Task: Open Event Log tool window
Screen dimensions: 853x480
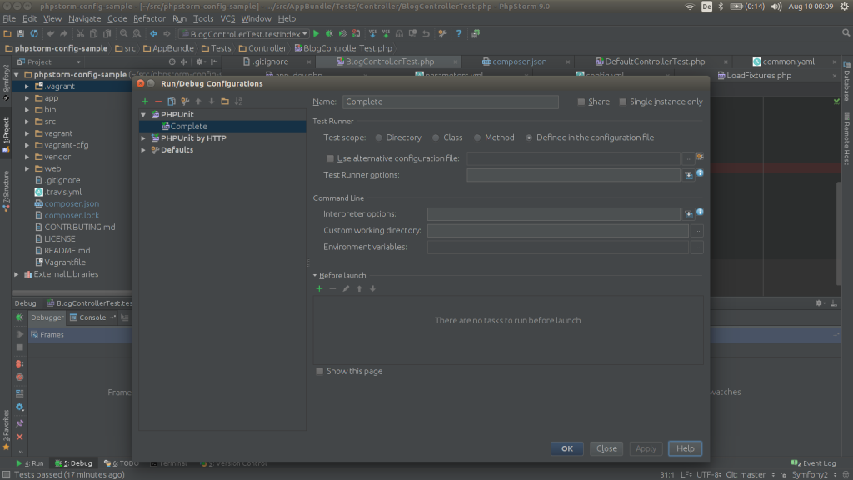Action: point(813,463)
